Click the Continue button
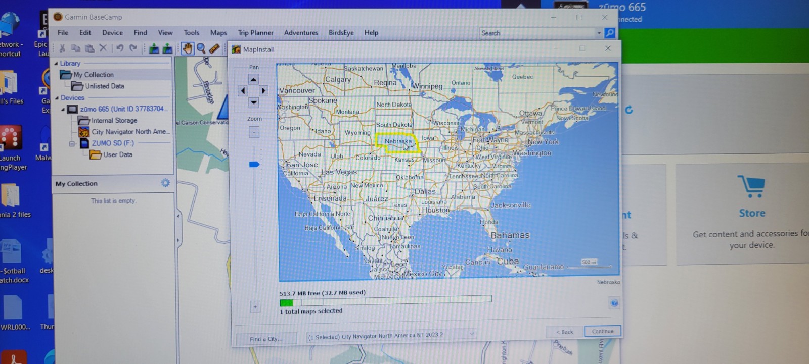This screenshot has width=809, height=364. pos(603,332)
